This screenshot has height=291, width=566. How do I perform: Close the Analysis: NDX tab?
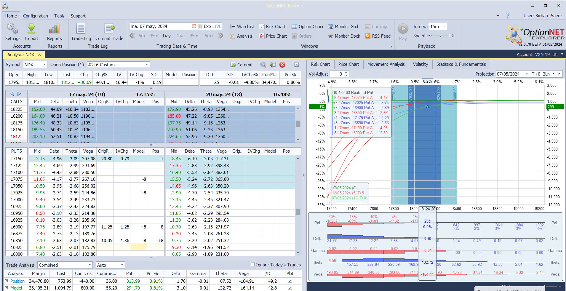pyautogui.click(x=39, y=55)
